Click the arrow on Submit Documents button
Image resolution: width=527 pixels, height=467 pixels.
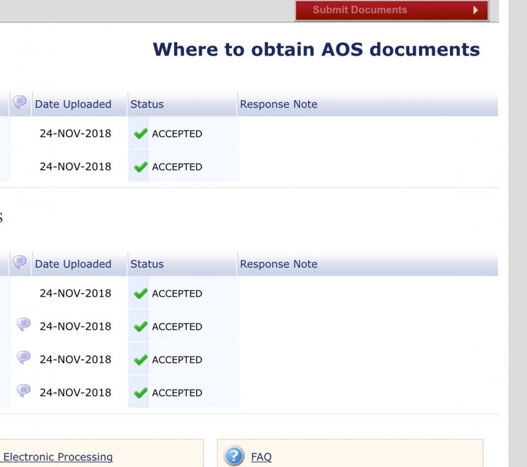pyautogui.click(x=476, y=10)
